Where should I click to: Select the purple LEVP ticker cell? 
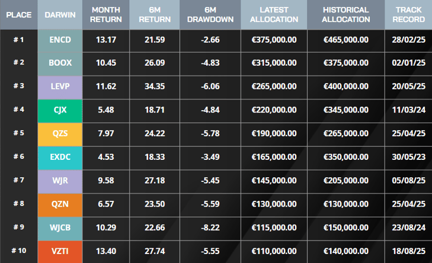point(60,86)
